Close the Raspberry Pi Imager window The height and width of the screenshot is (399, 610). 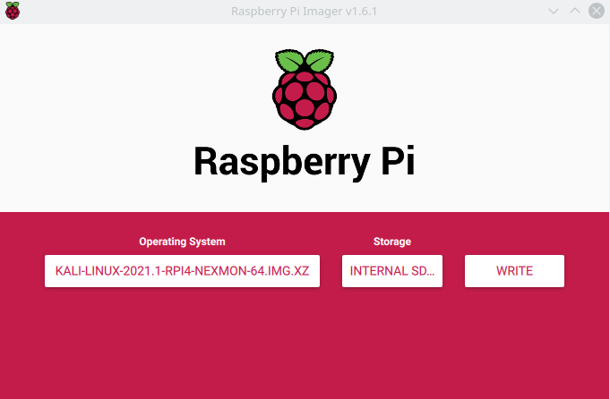click(596, 12)
